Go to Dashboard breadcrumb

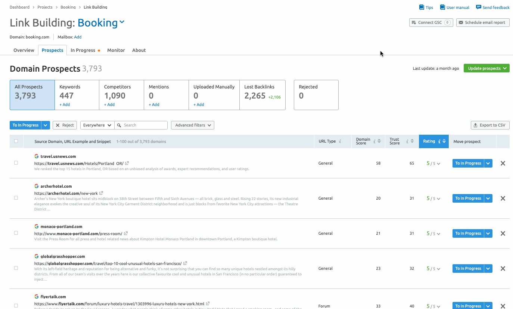19,7
